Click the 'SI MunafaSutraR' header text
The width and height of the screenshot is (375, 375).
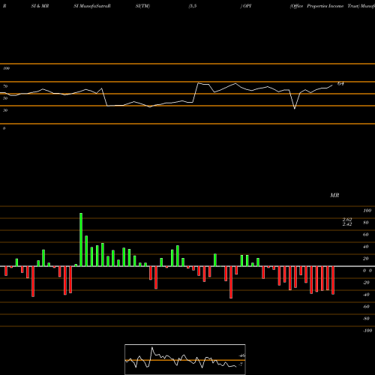(92, 6)
